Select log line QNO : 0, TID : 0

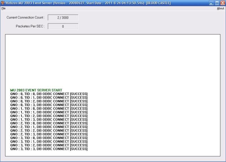click(x=49, y=94)
